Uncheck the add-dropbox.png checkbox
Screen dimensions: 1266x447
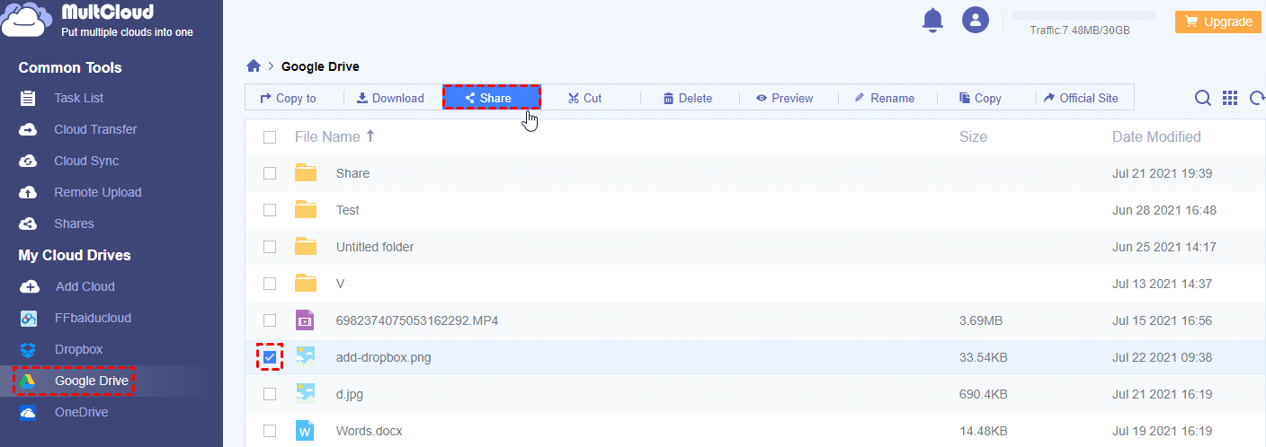coord(270,357)
